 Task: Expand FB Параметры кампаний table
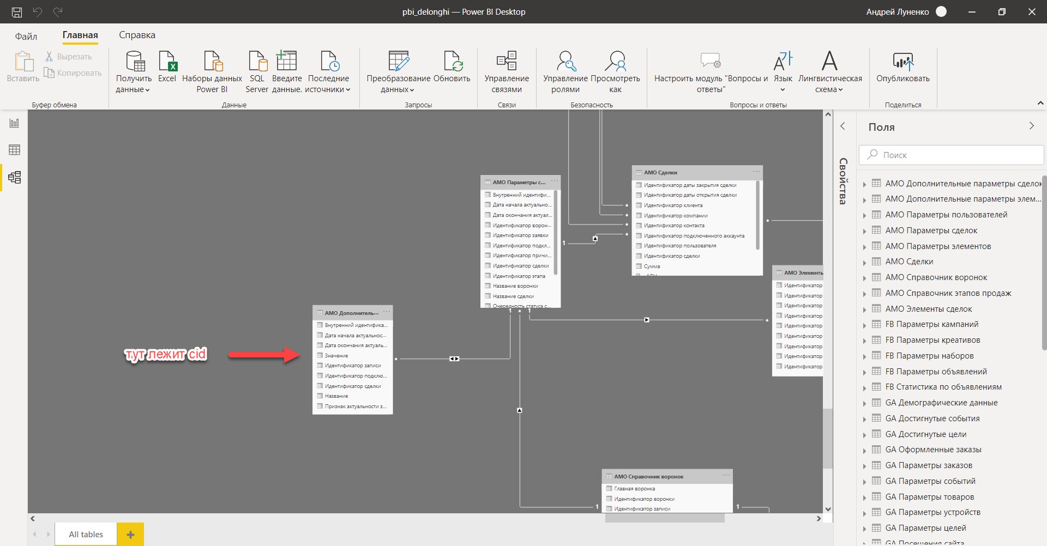(864, 325)
